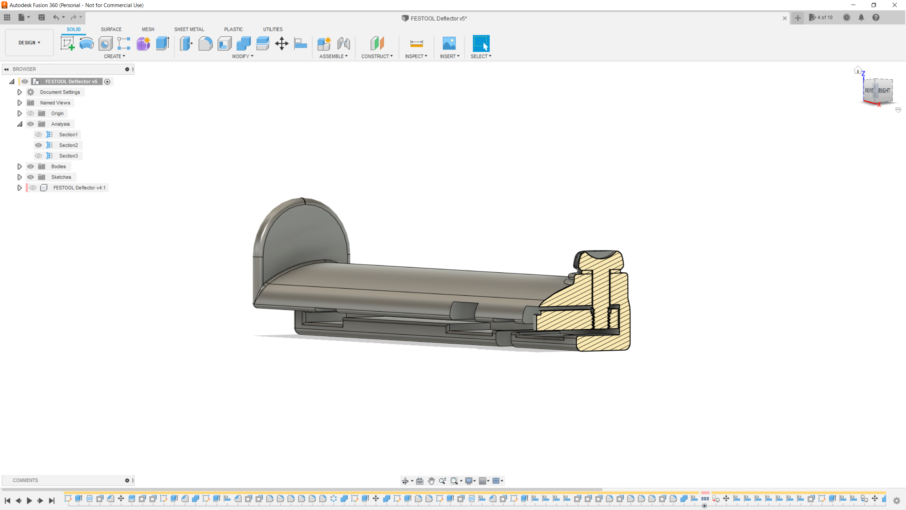Open the Joint tool in Assemble
This screenshot has width=906, height=510.
343,44
